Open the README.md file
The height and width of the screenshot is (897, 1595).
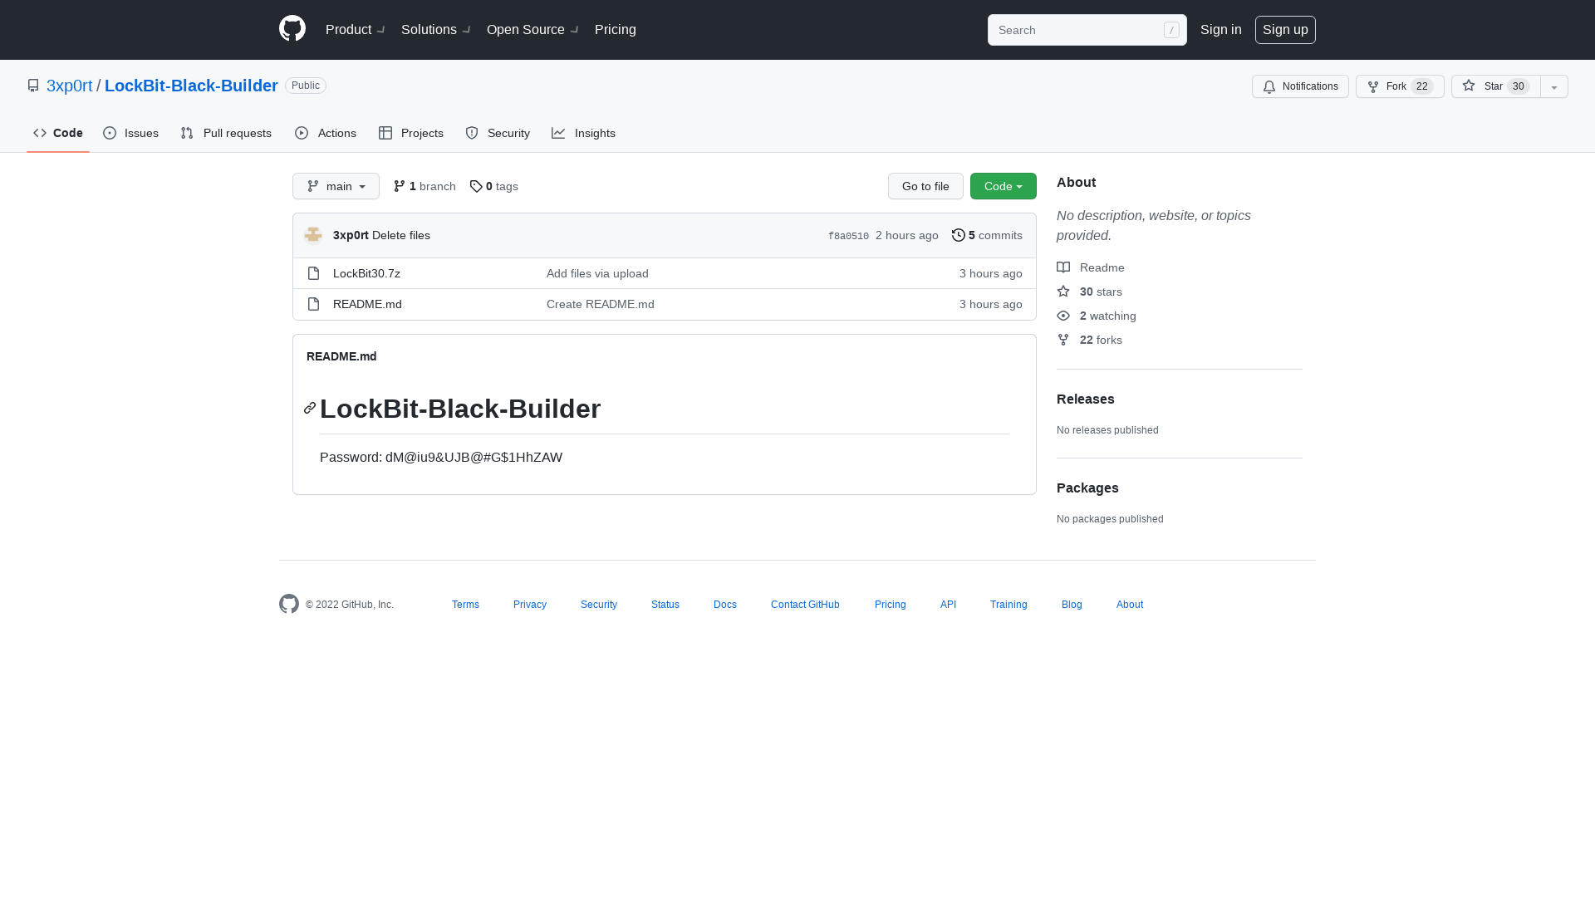click(x=366, y=304)
